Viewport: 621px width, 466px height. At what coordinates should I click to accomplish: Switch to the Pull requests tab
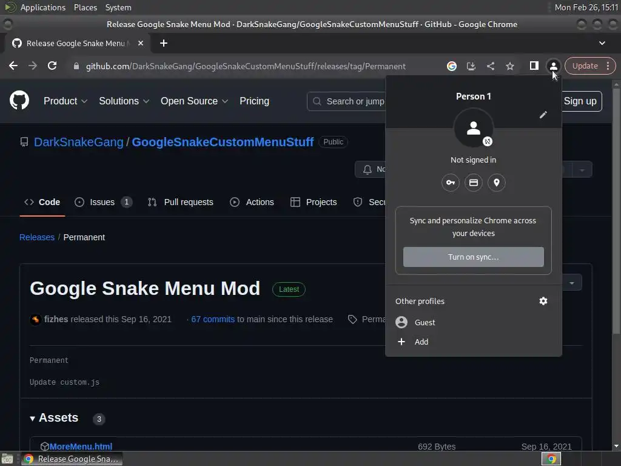[x=180, y=202]
